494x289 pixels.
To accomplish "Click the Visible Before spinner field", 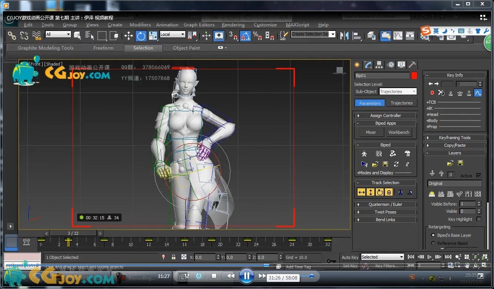I will (468, 204).
